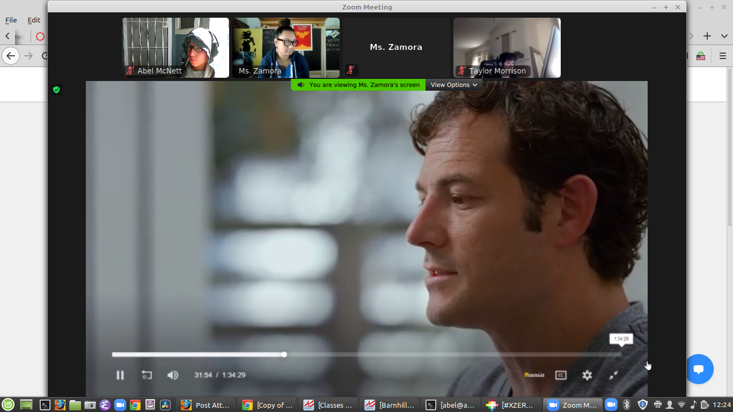Launch screenshot camera tool

(90, 405)
